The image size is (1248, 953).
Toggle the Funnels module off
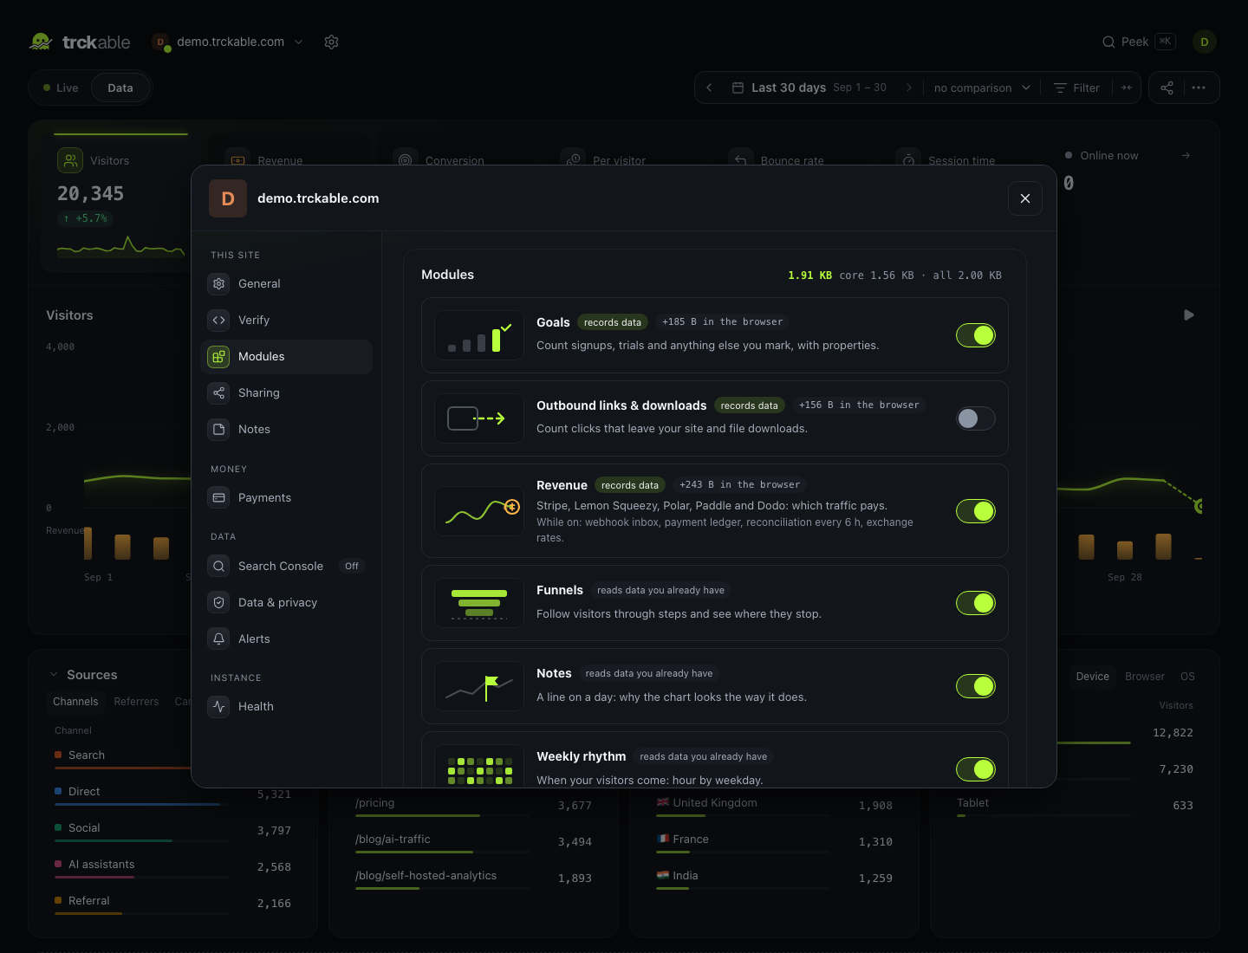[976, 603]
